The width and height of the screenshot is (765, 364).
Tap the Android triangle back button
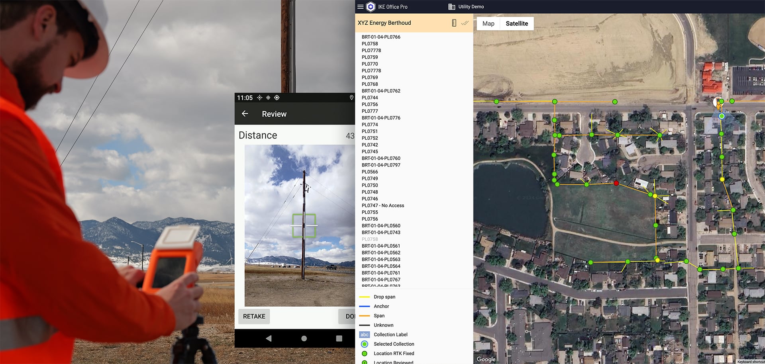[269, 338]
